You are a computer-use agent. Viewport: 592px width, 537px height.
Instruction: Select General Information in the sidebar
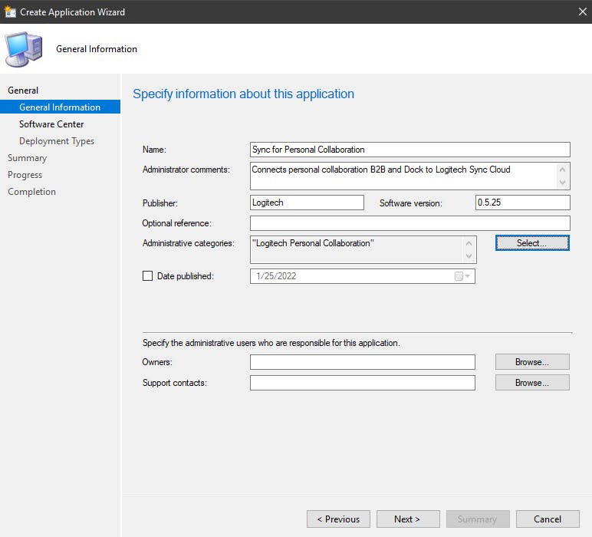(60, 107)
